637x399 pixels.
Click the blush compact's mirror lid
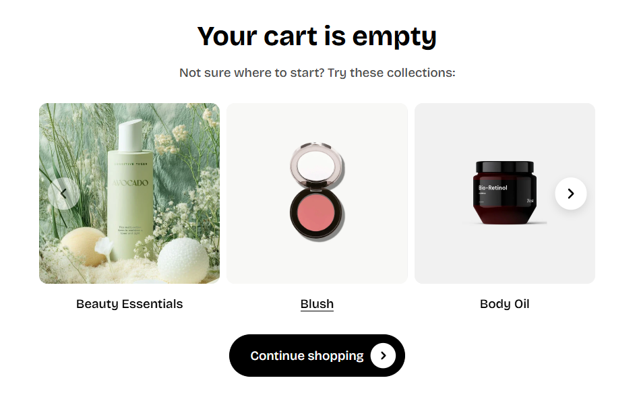[317, 164]
